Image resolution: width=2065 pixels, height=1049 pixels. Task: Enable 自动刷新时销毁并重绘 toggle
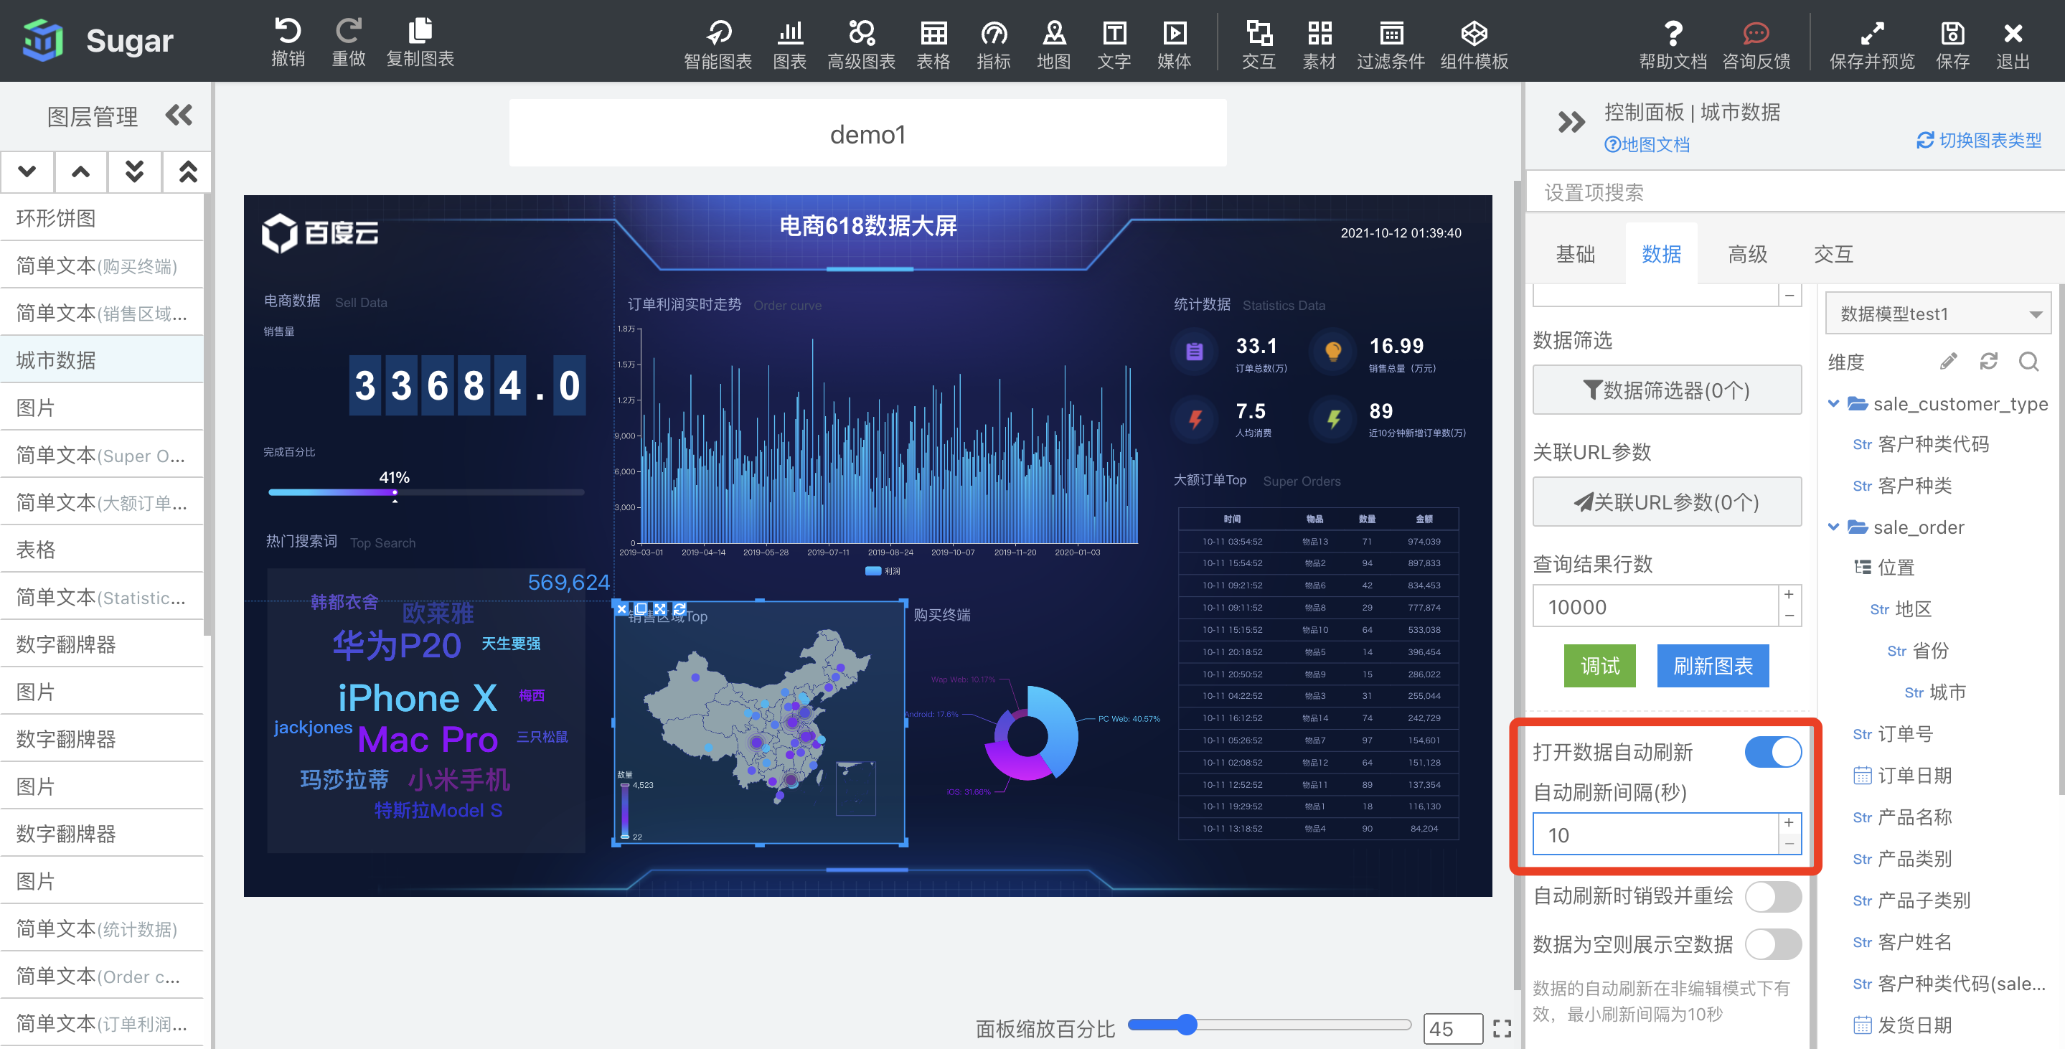tap(1774, 897)
